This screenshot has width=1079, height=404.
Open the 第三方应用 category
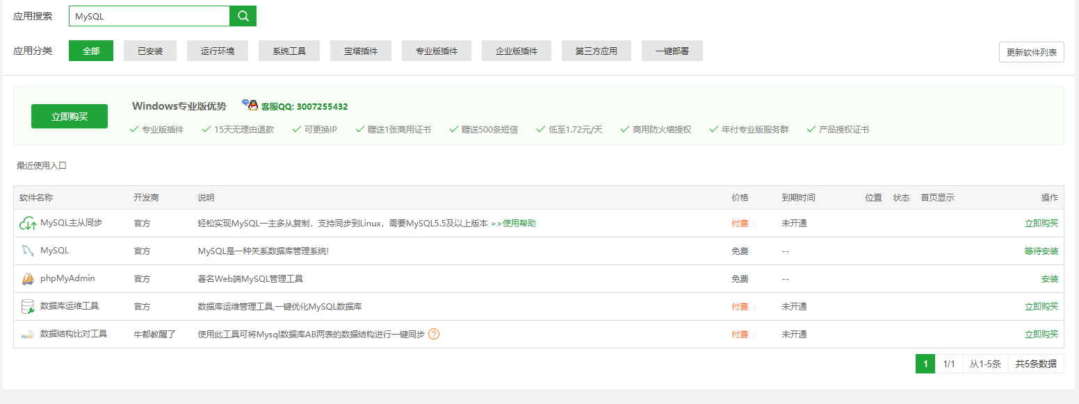(x=597, y=51)
